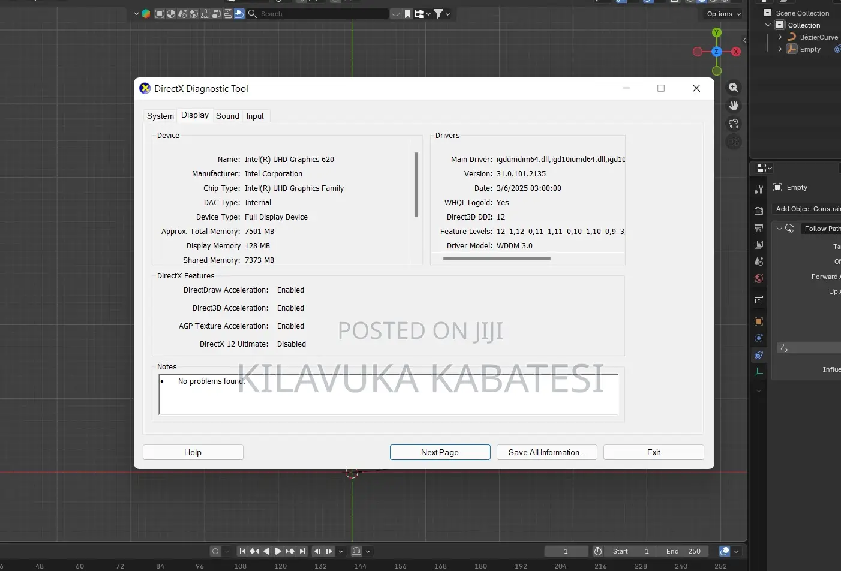841x571 pixels.
Task: Select the BézierCurve object in the outliner
Action: tap(819, 37)
